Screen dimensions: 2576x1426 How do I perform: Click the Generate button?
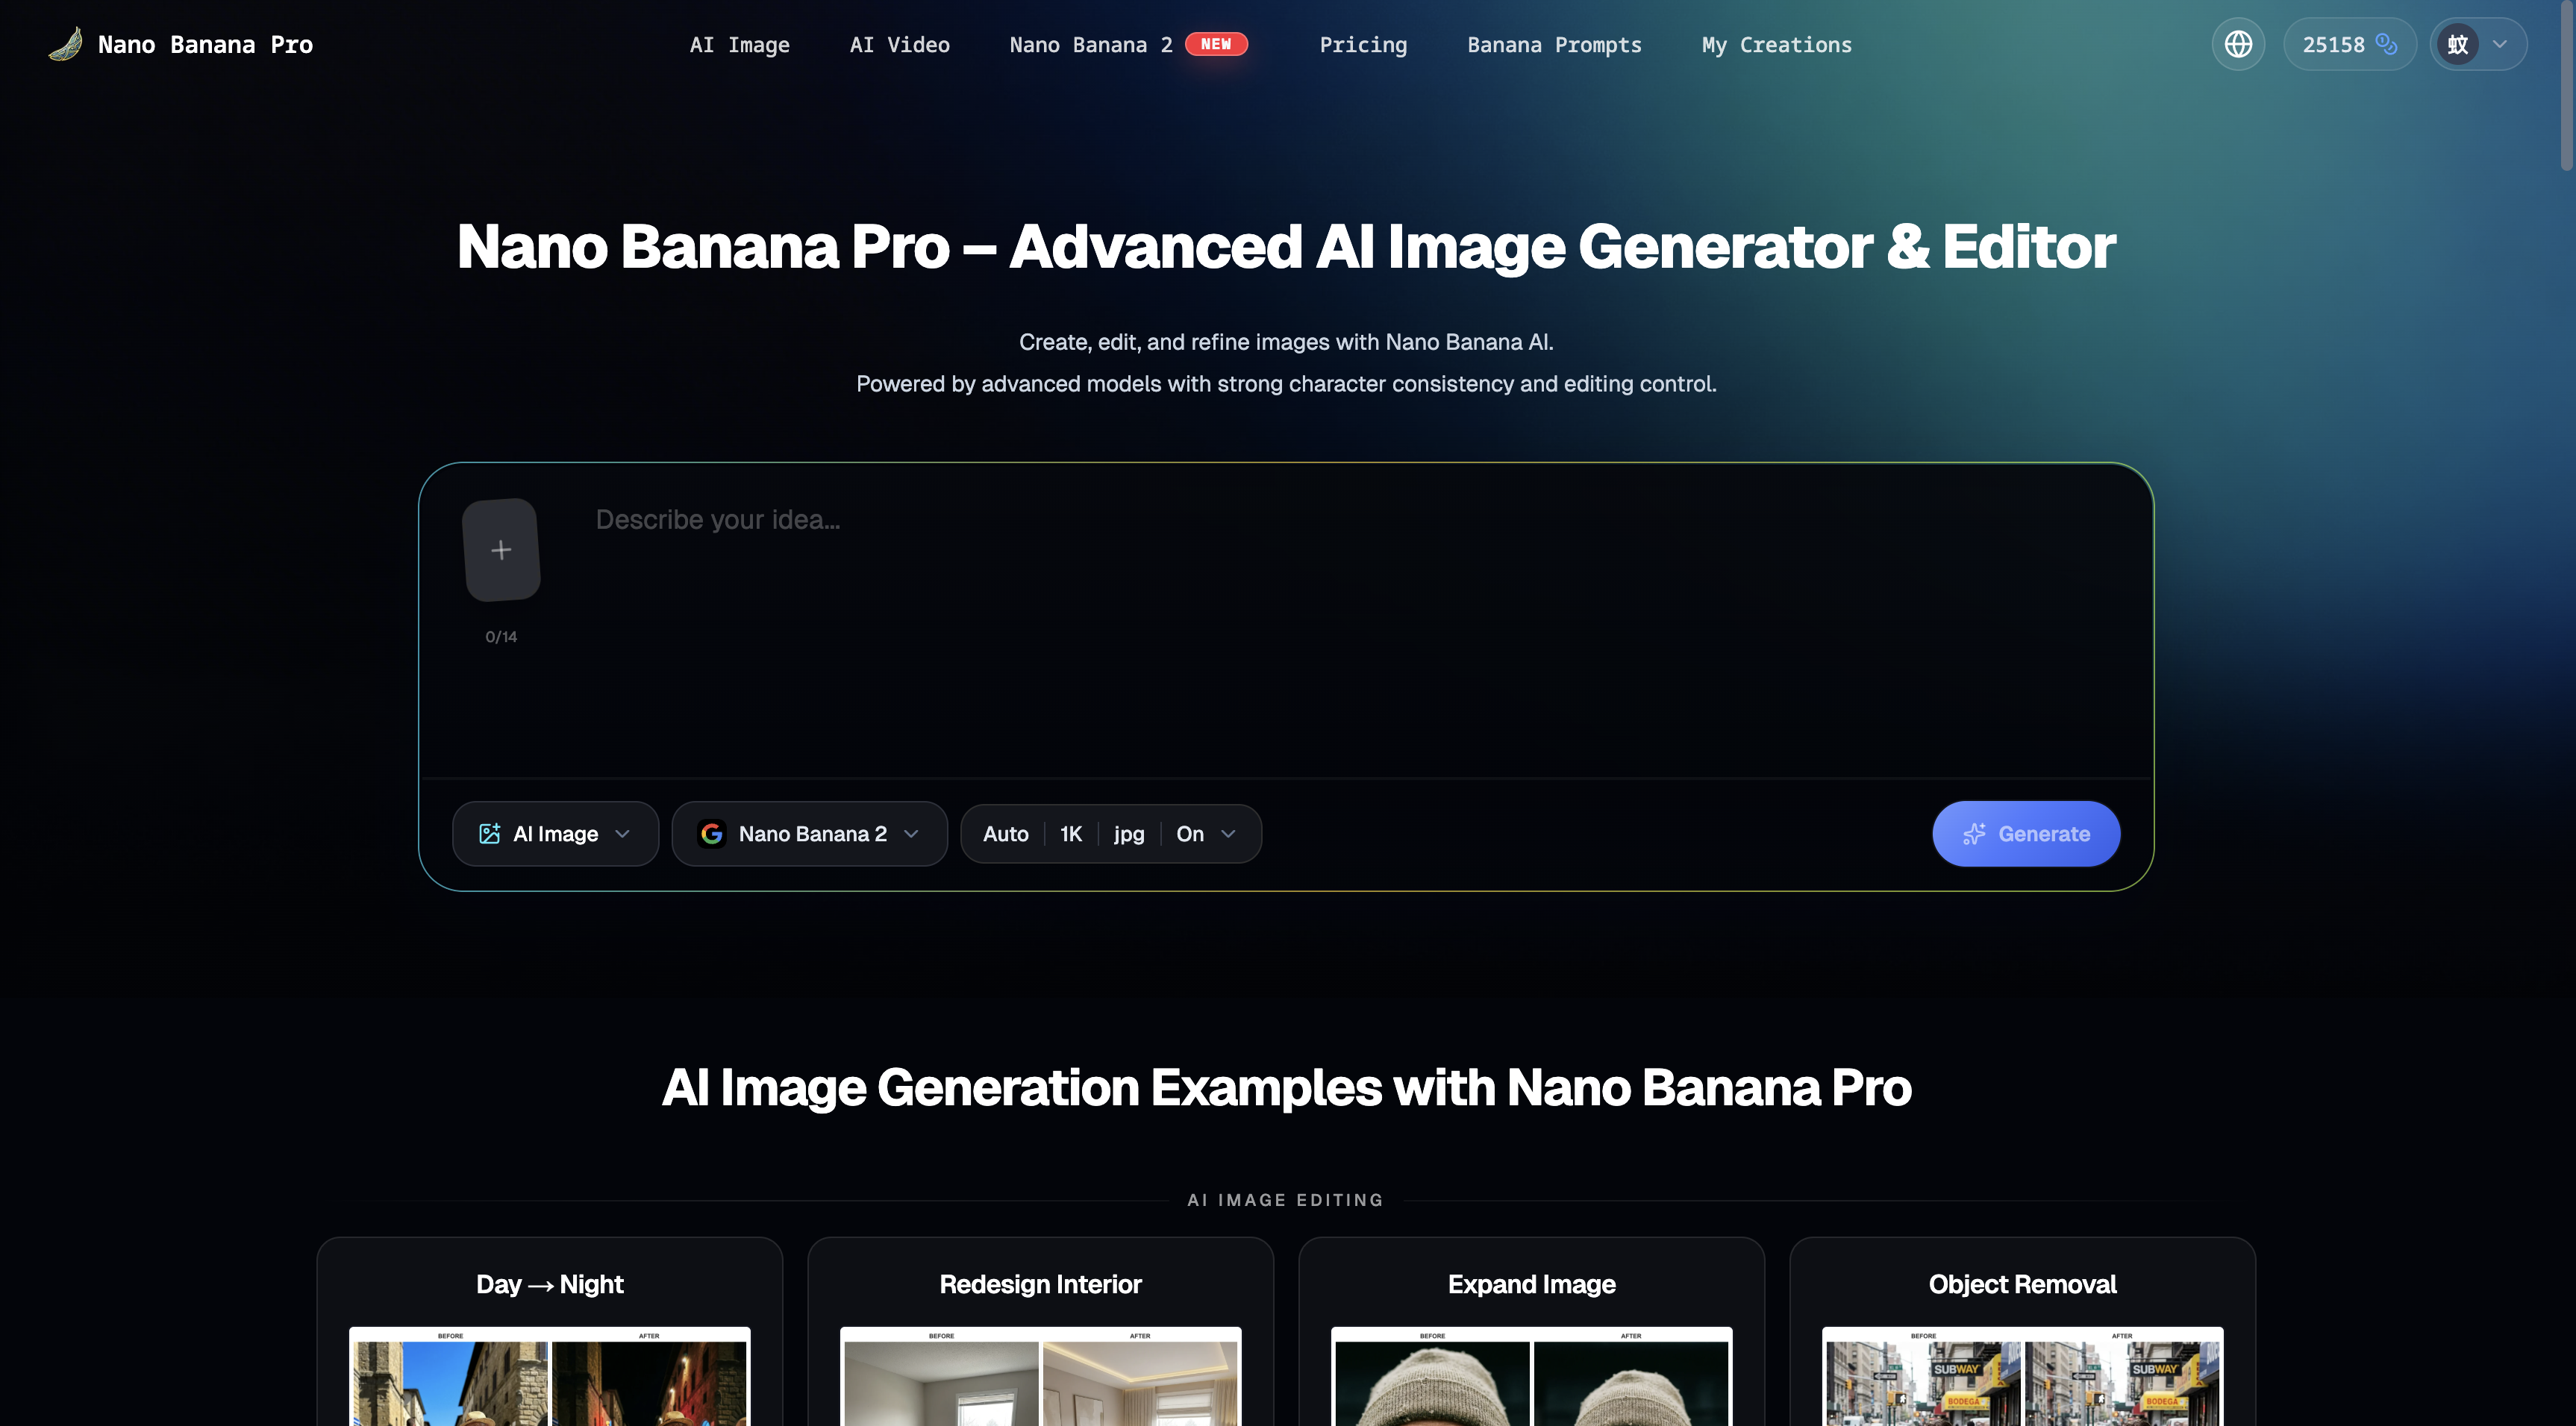(2025, 833)
